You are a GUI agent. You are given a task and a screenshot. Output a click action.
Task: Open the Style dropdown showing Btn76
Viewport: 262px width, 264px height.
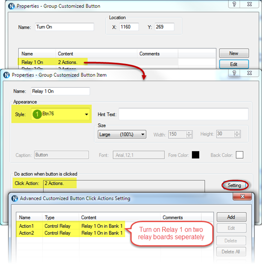tap(61, 114)
